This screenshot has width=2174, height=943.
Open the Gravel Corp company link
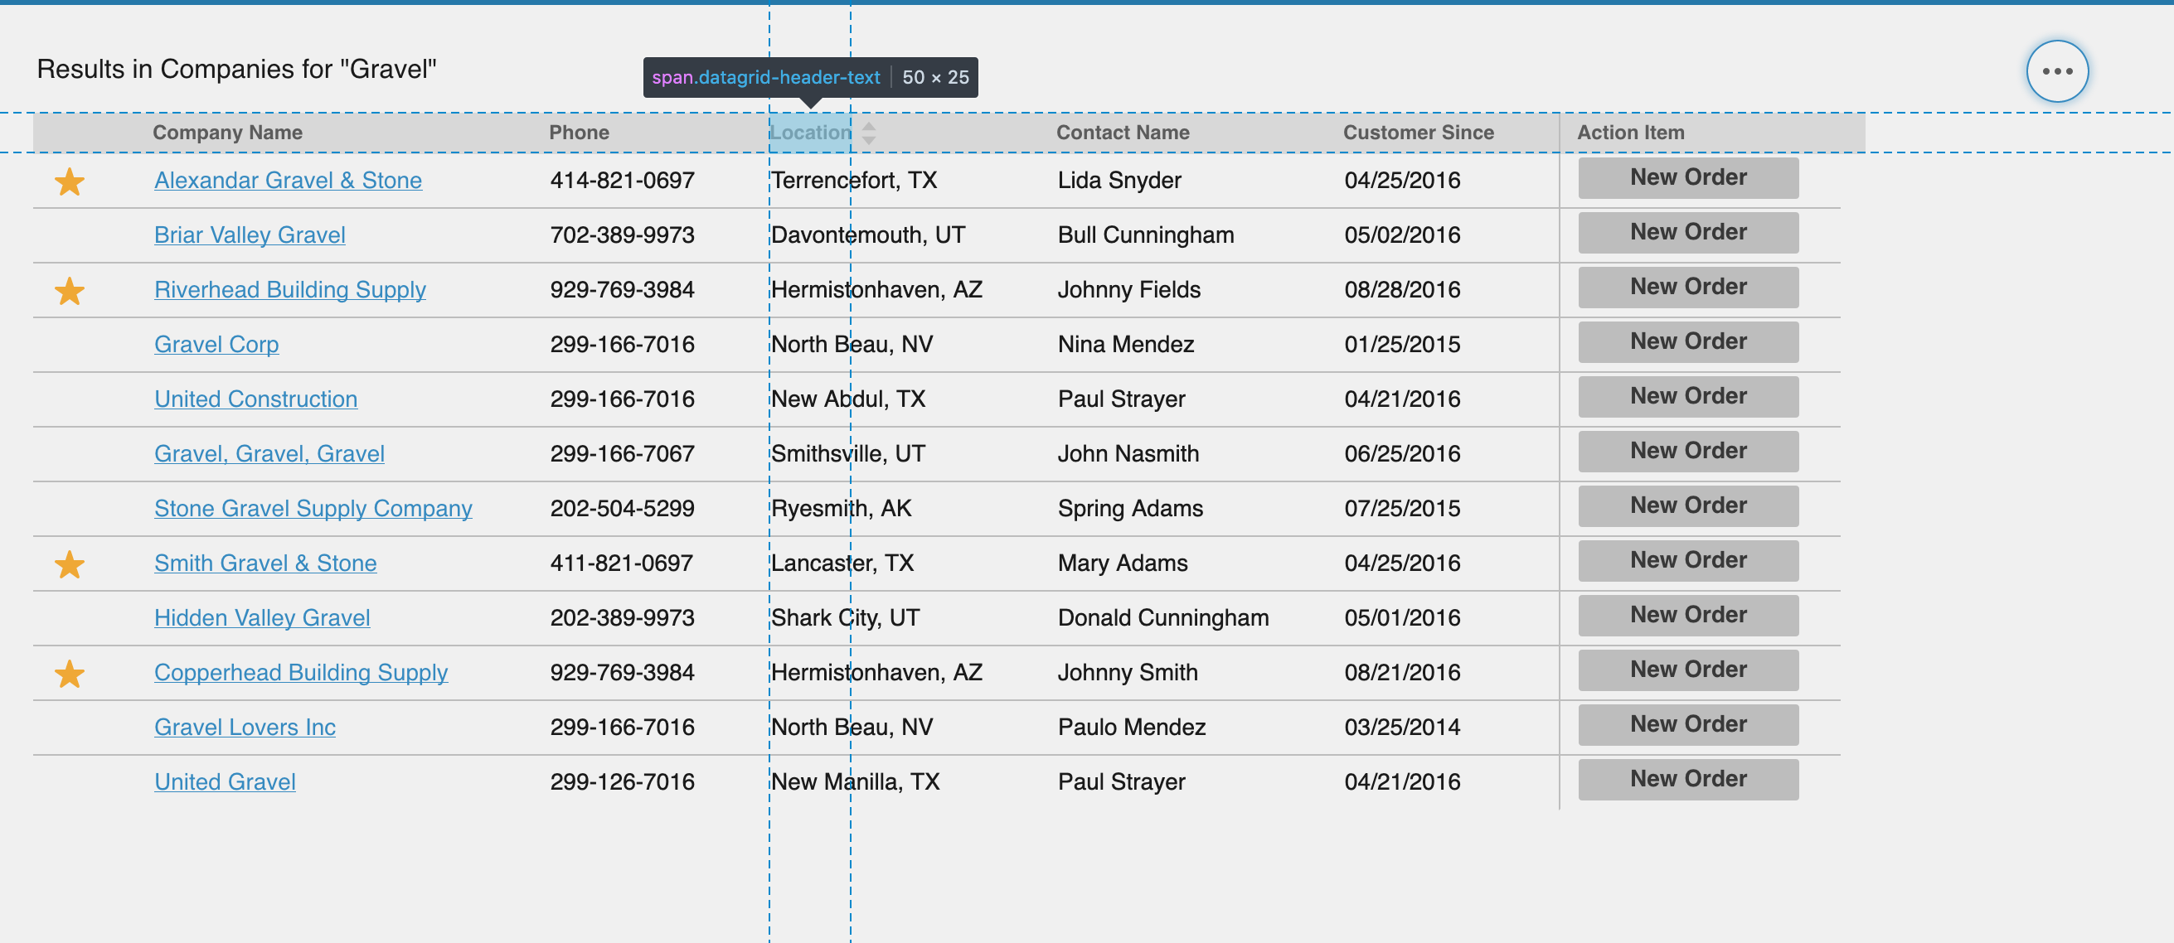tap(216, 345)
